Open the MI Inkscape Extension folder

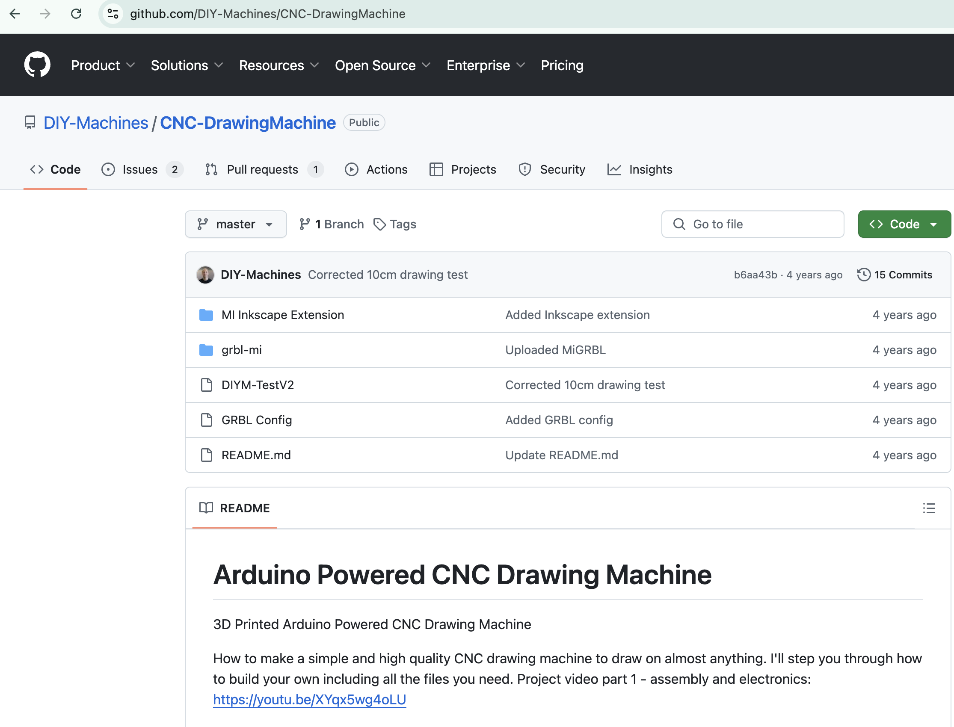click(283, 315)
